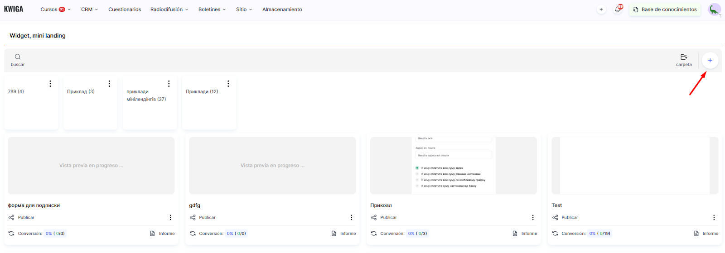Open the Almacenamiento menu item
The image size is (725, 253).
pyautogui.click(x=282, y=10)
